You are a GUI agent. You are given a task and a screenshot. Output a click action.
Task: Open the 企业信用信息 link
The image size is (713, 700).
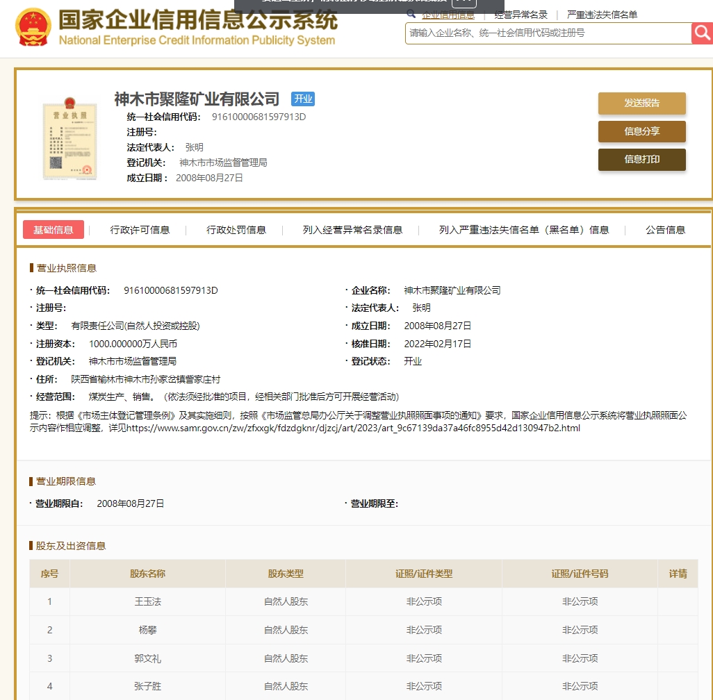pos(448,15)
